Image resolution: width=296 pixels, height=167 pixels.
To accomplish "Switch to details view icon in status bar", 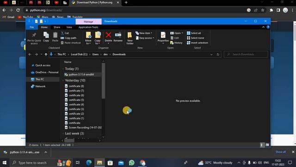I will (262, 145).
